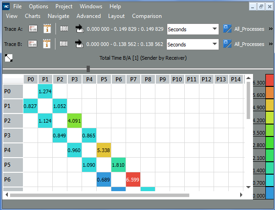Click Trace B info calendar icon

pos(47,44)
